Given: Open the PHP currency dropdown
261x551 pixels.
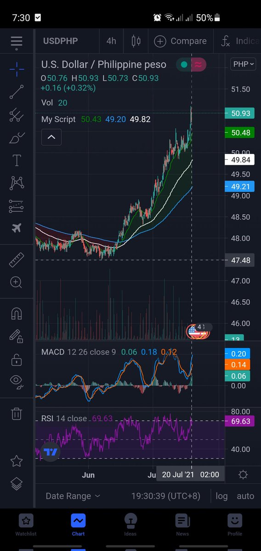Looking at the screenshot, I should click(244, 64).
